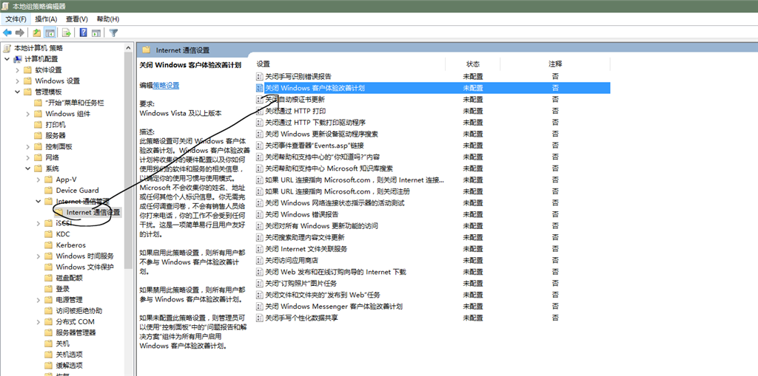Viewport: 758px width, 376px height.
Task: Click 本地计算机 策略 root icon
Action: 7,48
